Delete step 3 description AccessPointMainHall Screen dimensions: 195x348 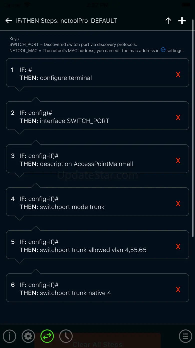(x=178, y=161)
